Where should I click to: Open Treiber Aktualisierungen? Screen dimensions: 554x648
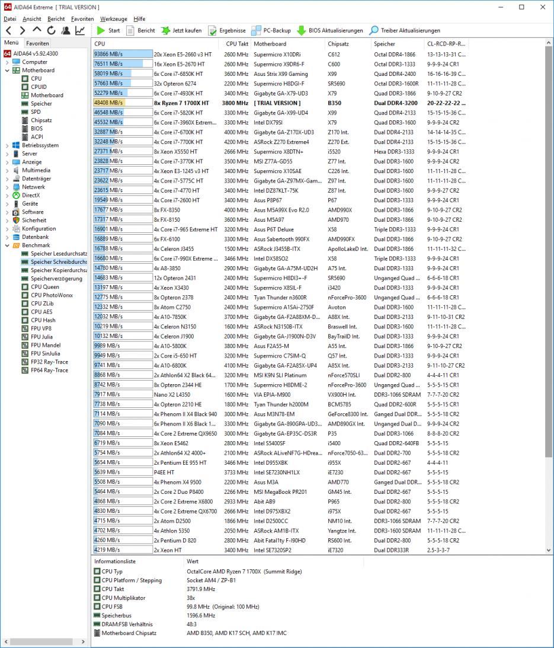point(405,30)
